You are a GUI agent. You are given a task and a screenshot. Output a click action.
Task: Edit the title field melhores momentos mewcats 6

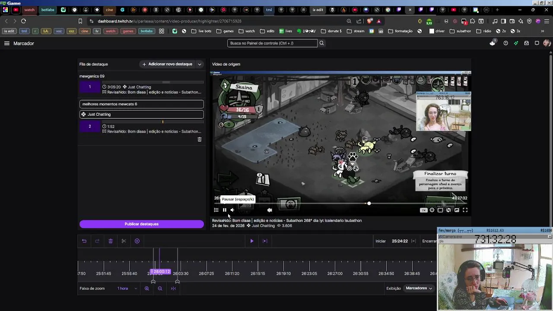(x=142, y=104)
